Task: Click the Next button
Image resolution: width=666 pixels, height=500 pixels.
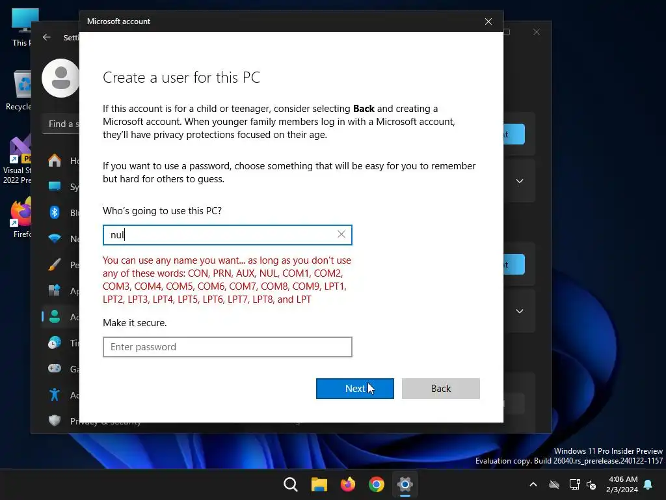Action: (x=354, y=389)
